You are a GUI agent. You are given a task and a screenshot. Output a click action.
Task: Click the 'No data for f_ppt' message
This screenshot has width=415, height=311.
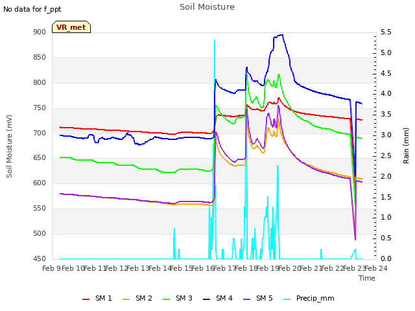pyautogui.click(x=32, y=9)
